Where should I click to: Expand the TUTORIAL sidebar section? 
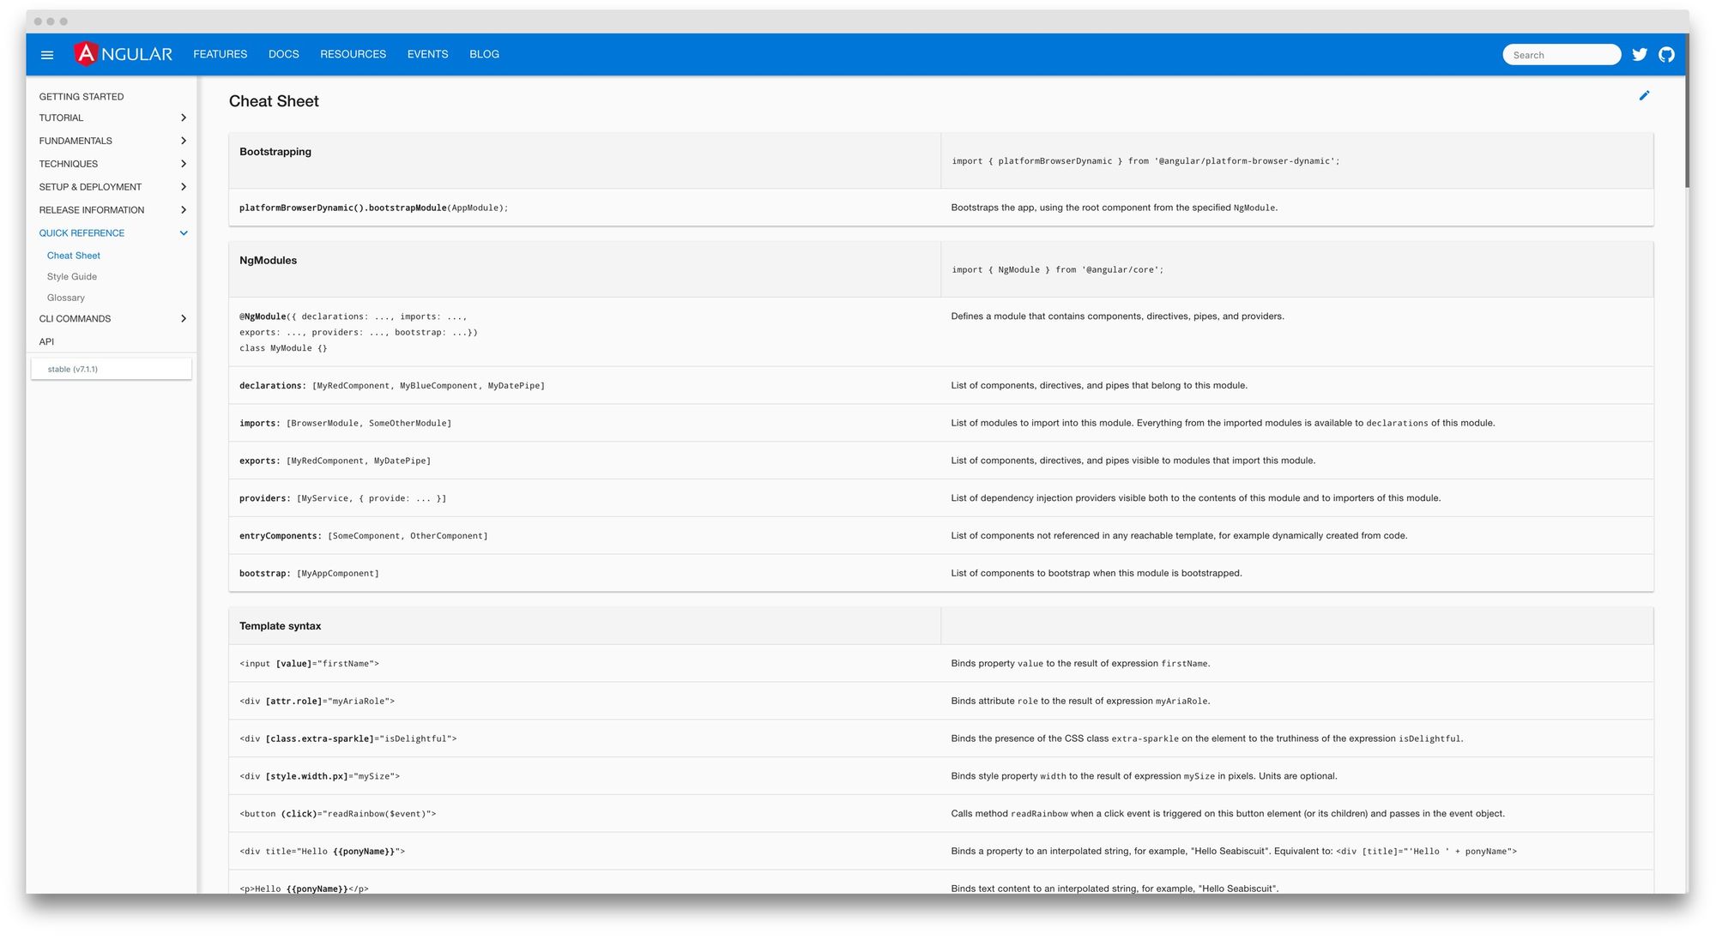click(x=112, y=117)
